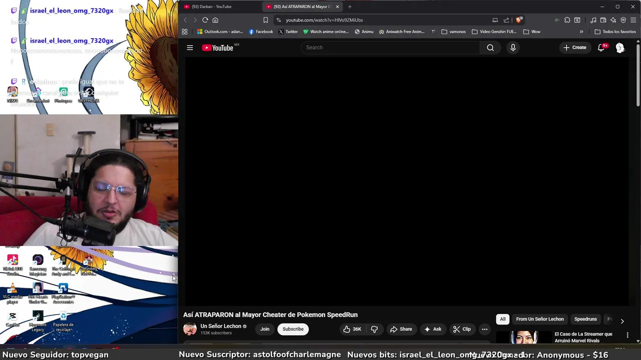
Task: Select the All filter chip
Action: pos(503,319)
